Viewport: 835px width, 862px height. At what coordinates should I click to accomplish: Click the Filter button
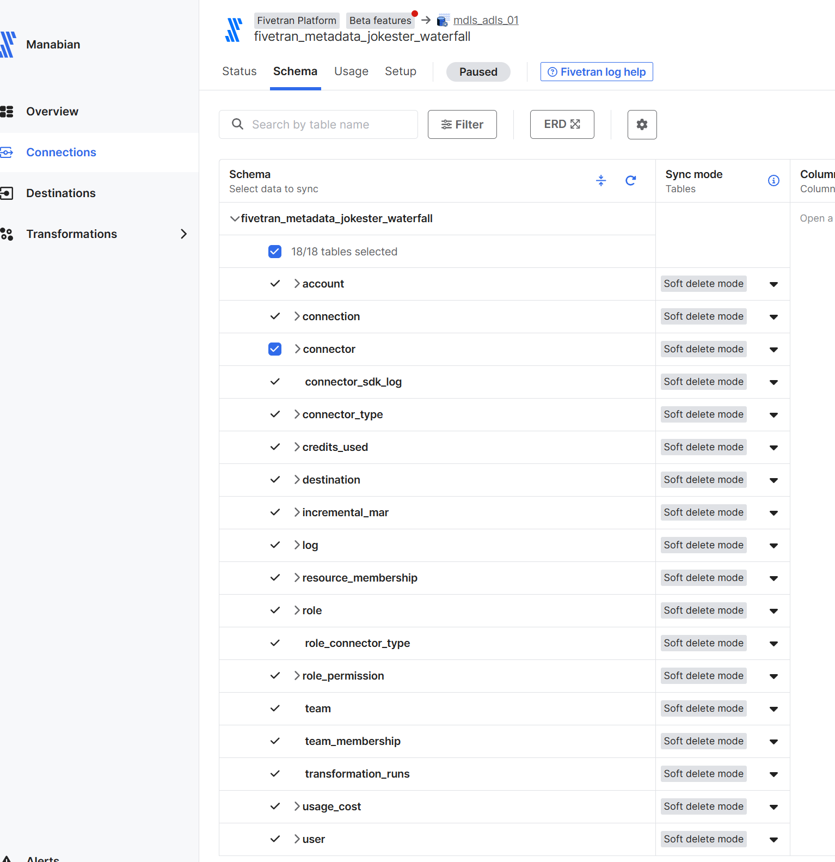coord(462,125)
